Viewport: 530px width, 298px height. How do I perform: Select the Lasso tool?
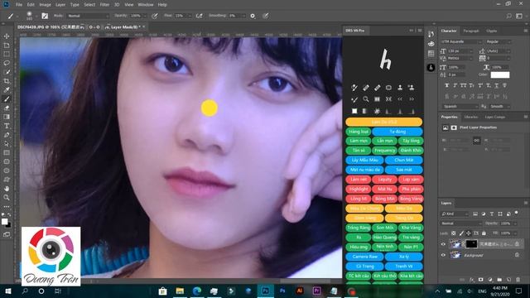(x=7, y=63)
